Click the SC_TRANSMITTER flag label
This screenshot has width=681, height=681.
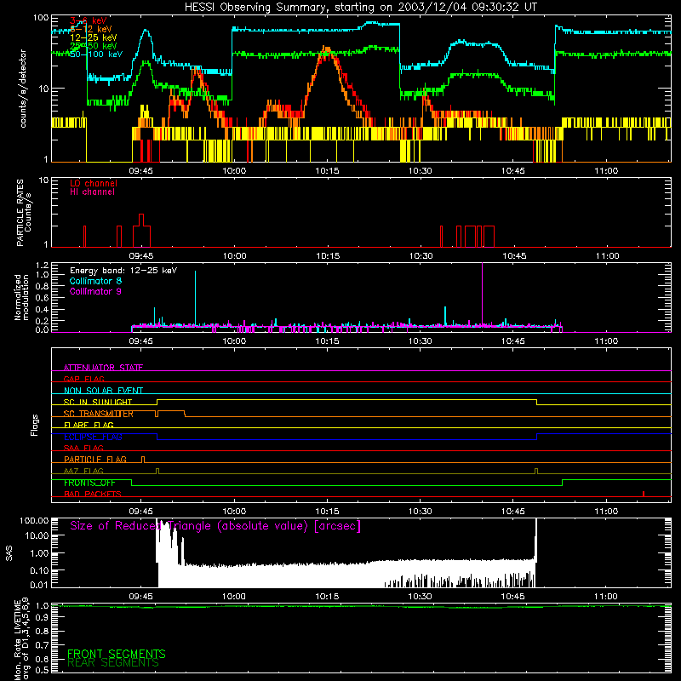(99, 414)
